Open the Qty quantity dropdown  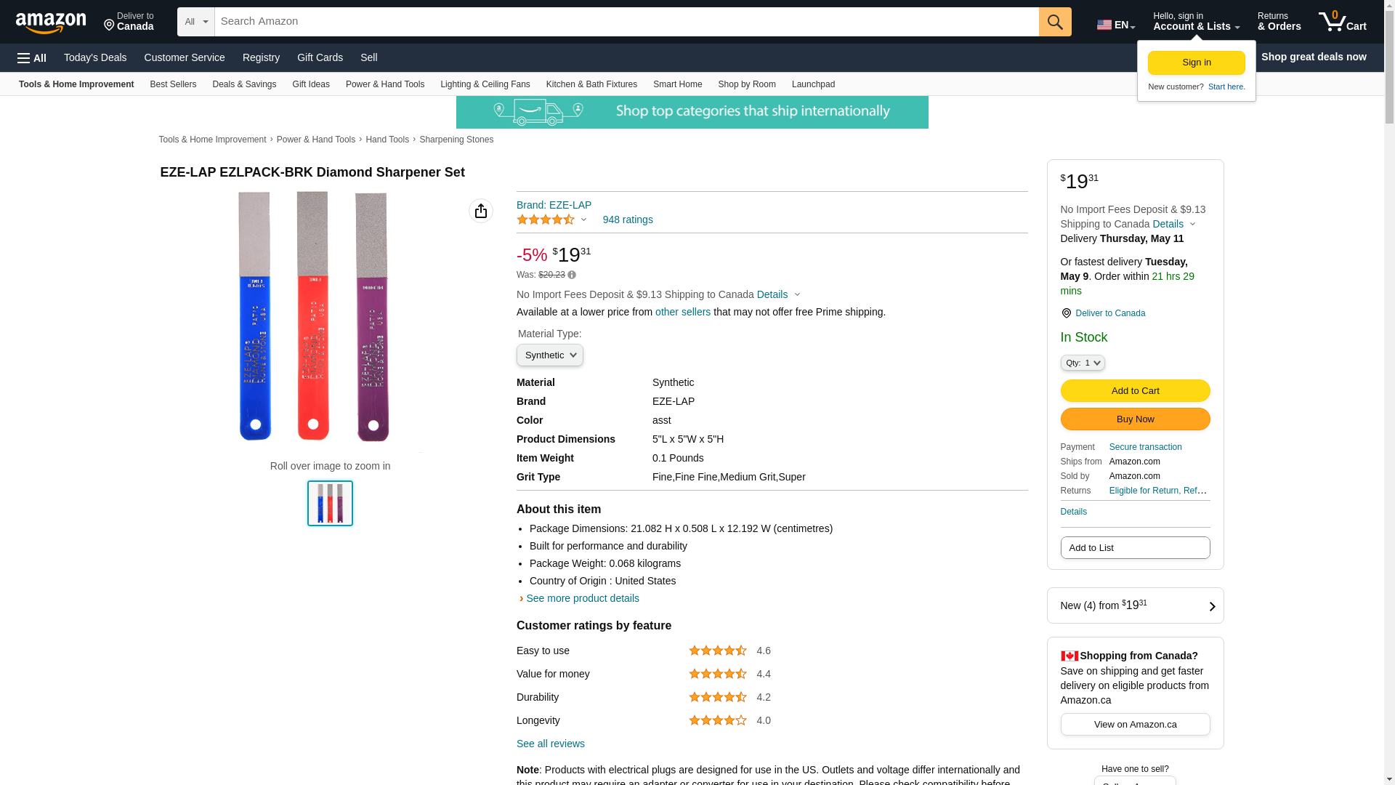[1083, 363]
